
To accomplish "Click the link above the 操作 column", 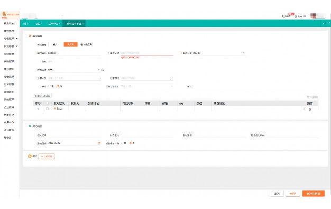I will [312, 97].
